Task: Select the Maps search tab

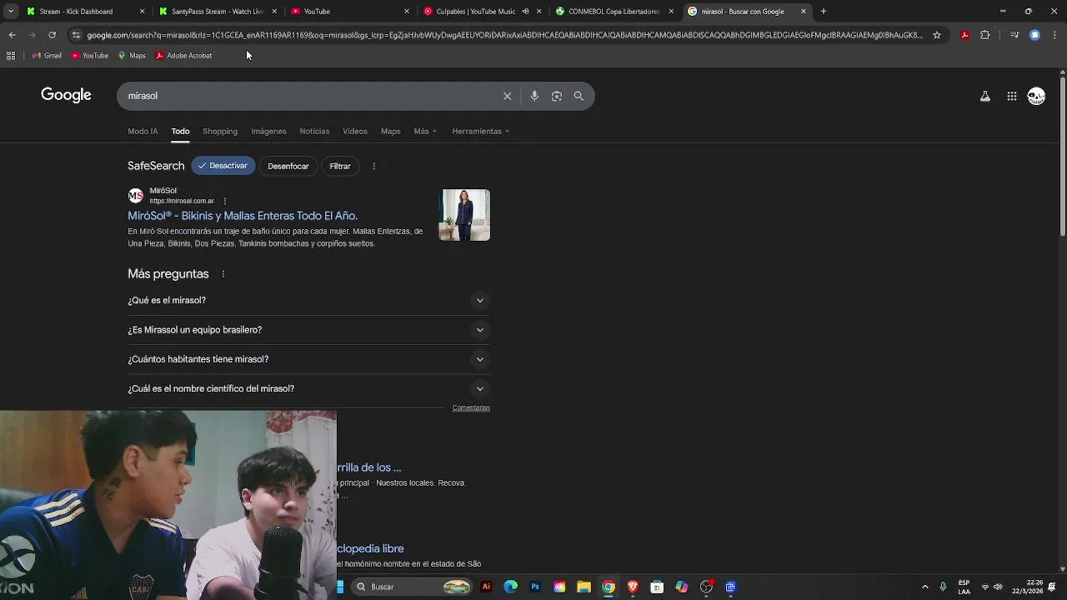Action: (391, 131)
